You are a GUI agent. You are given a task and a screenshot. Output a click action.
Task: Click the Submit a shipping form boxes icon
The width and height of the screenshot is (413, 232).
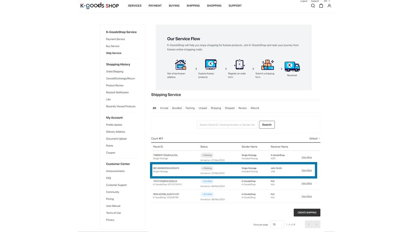click(267, 65)
